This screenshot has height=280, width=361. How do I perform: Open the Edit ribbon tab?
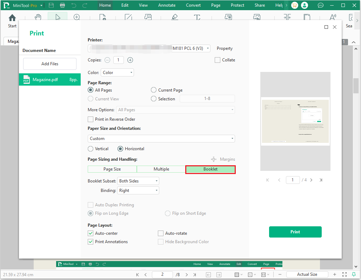click(x=125, y=5)
